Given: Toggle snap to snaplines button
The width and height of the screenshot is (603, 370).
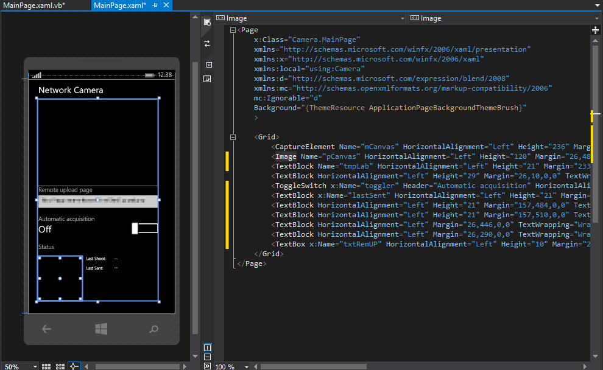Looking at the screenshot, I should [x=74, y=366].
